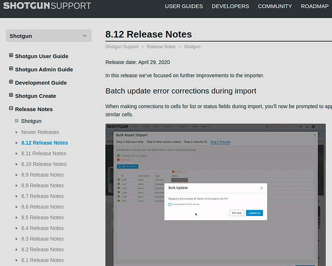The image size is (332, 266).
Task: Open 8.7 Release Notes
Action: 42,196
